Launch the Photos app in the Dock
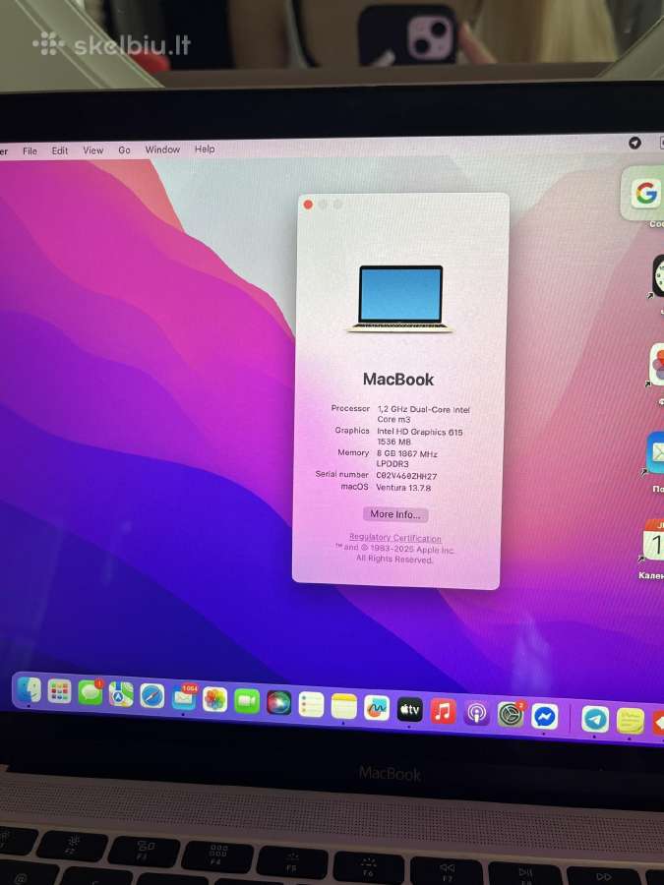 coord(214,700)
